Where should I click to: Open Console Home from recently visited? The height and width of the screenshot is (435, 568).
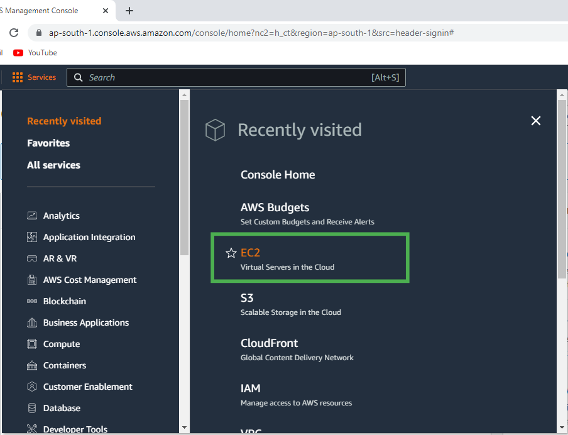point(278,175)
